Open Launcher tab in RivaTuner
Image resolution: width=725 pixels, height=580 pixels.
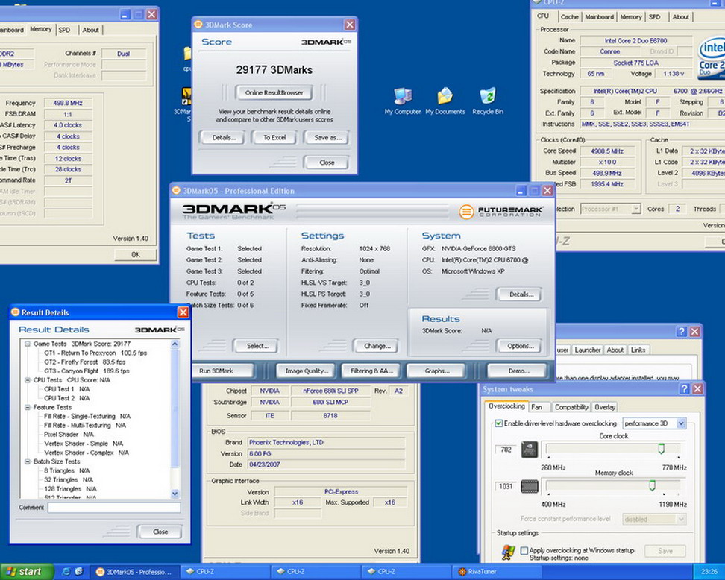587,350
